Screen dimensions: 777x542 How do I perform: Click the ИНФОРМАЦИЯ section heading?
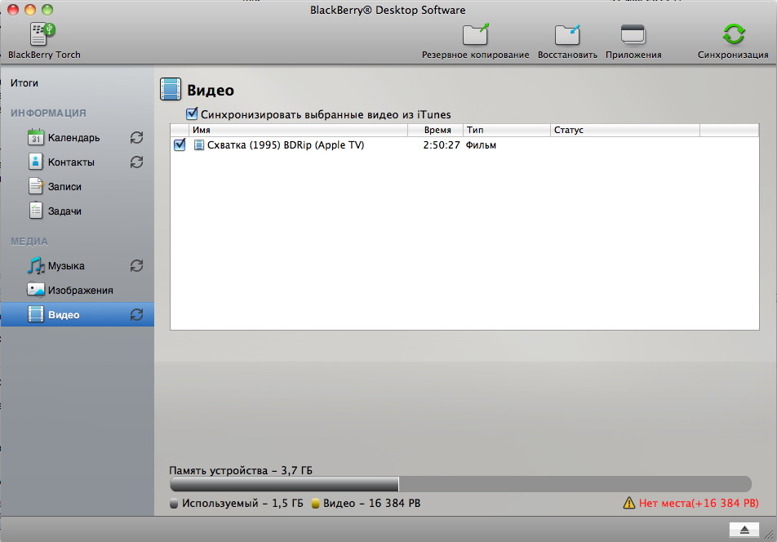[48, 113]
